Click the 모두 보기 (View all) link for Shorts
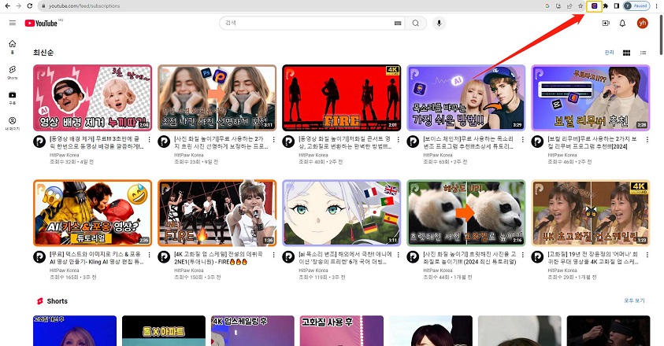 click(634, 300)
